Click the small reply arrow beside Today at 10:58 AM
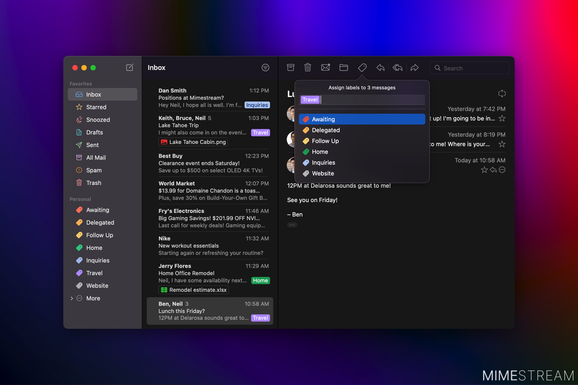Viewport: 578px width, 385px height. coord(493,170)
